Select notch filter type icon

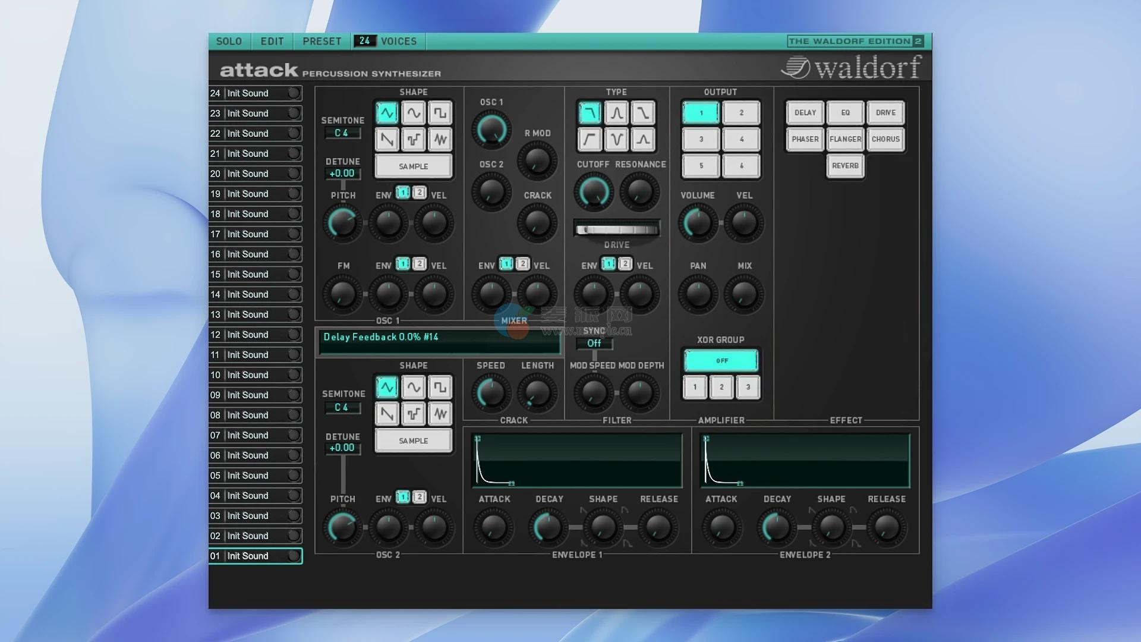(x=616, y=140)
